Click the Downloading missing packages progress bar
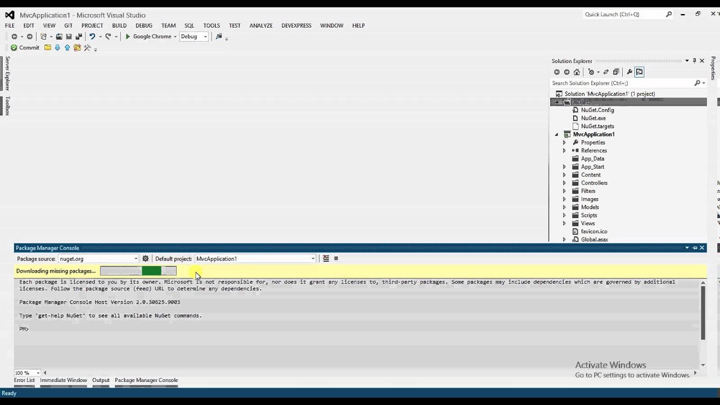Screen dimensions: 720x405 click(138, 271)
